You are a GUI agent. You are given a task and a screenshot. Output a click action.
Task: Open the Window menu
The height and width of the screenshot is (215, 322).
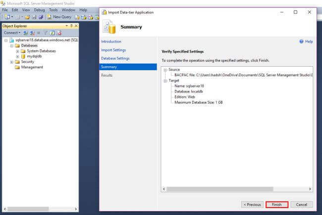pyautogui.click(x=68, y=10)
